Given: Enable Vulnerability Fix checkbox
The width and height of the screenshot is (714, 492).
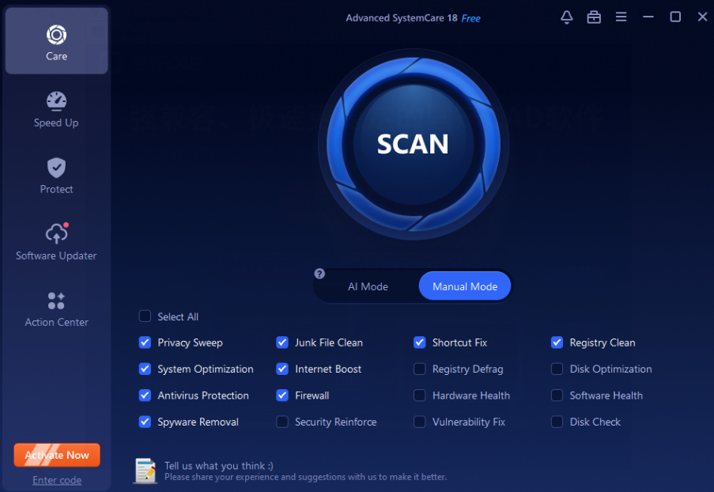Looking at the screenshot, I should 419,422.
